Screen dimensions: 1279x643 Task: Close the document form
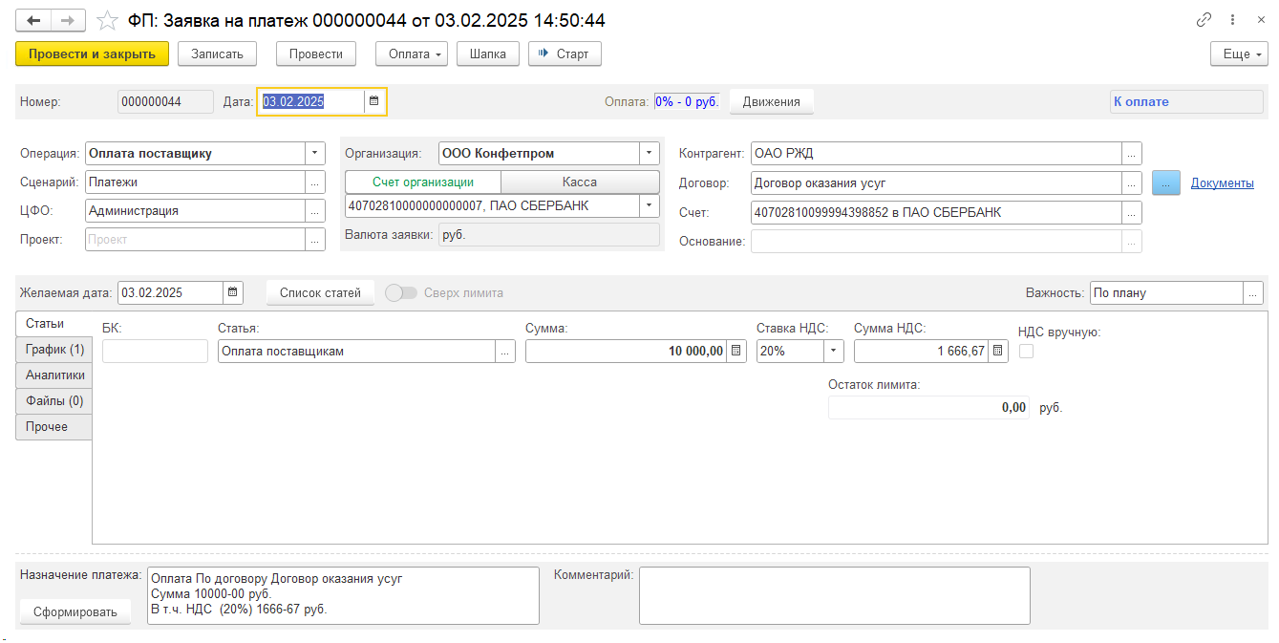tap(1260, 20)
